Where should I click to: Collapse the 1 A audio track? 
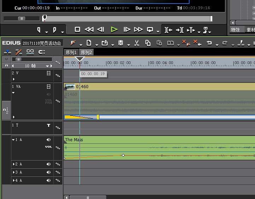[13, 140]
